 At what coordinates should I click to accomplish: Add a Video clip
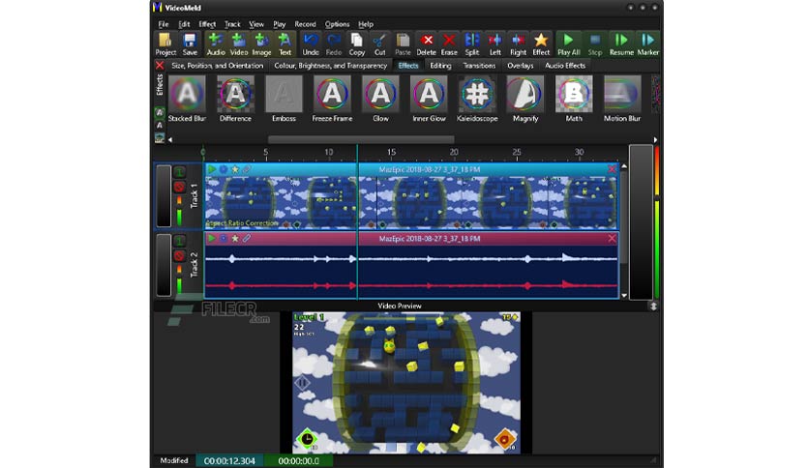tap(238, 44)
